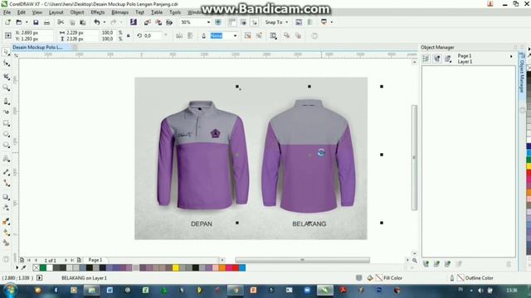Expand Object Manager flyout arrow next to Page 1

click(511, 56)
